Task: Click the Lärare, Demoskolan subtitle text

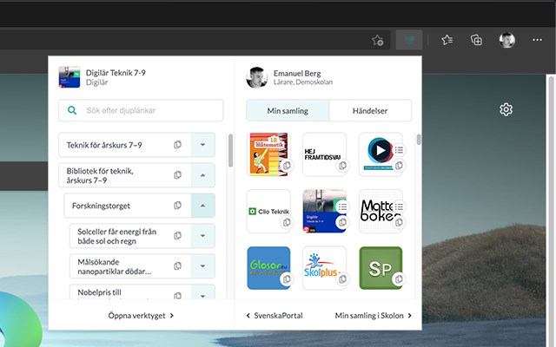Action: coord(303,82)
